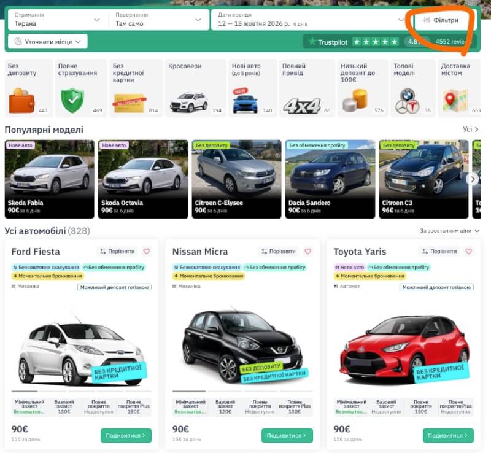491x453 pixels.
Task: Click Ford Fiesta Моментальне бронювання tag
Action: 48,276
